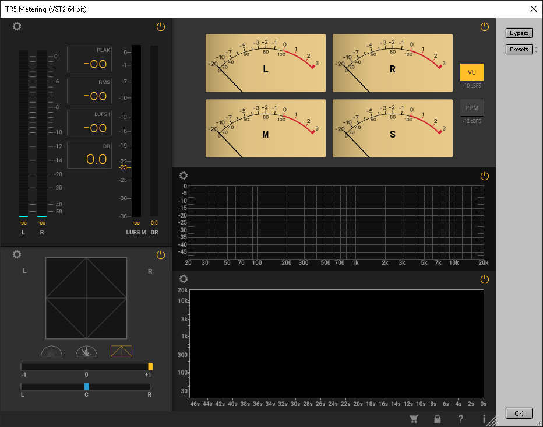Toggle power of the VU meters panel
Viewport: 543px width, 427px height.
click(x=484, y=27)
